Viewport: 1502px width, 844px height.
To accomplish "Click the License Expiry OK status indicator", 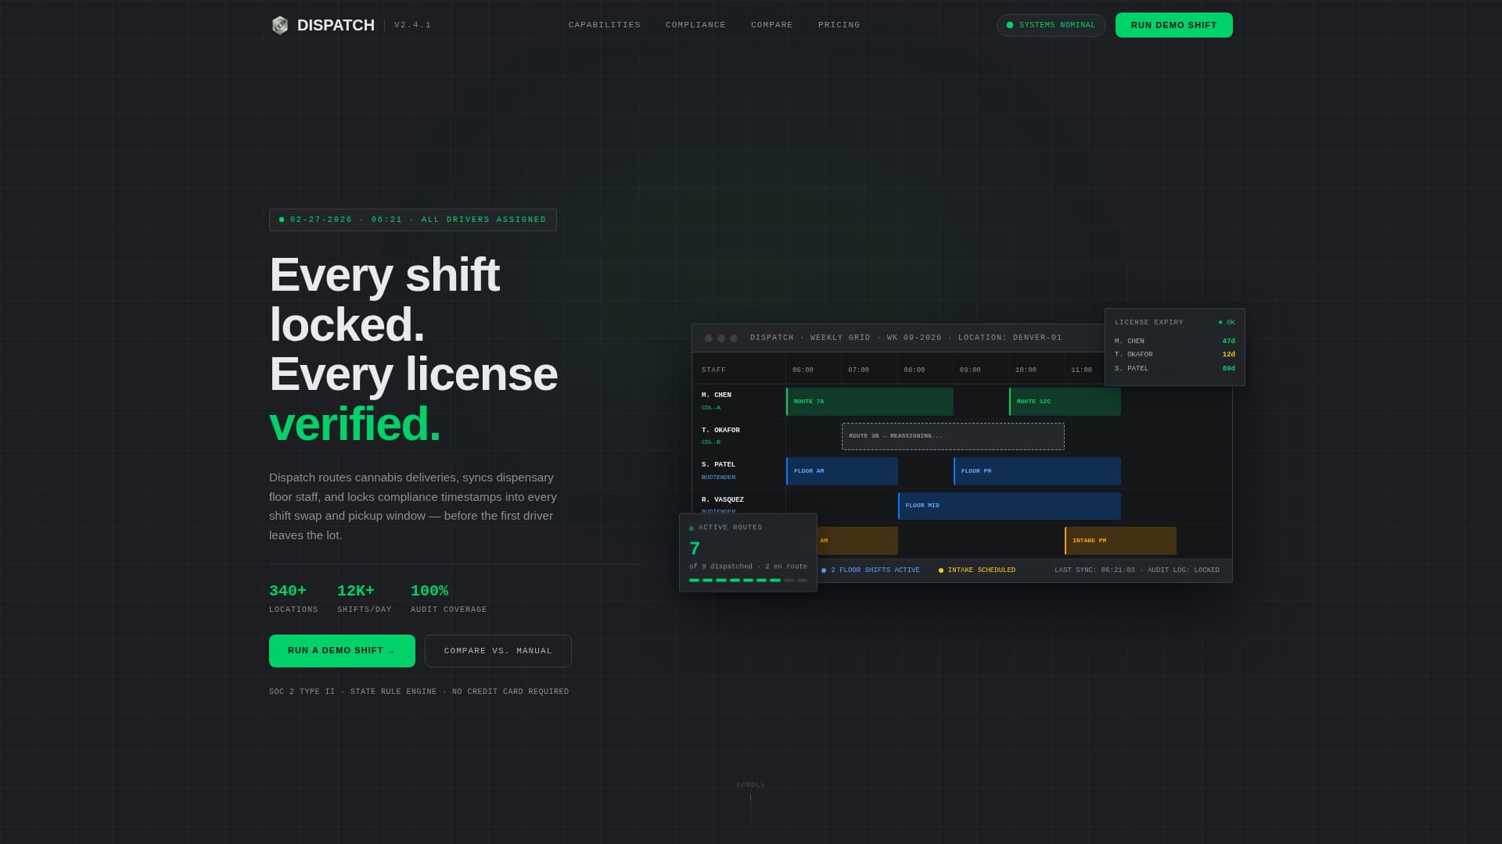I will tap(1227, 323).
